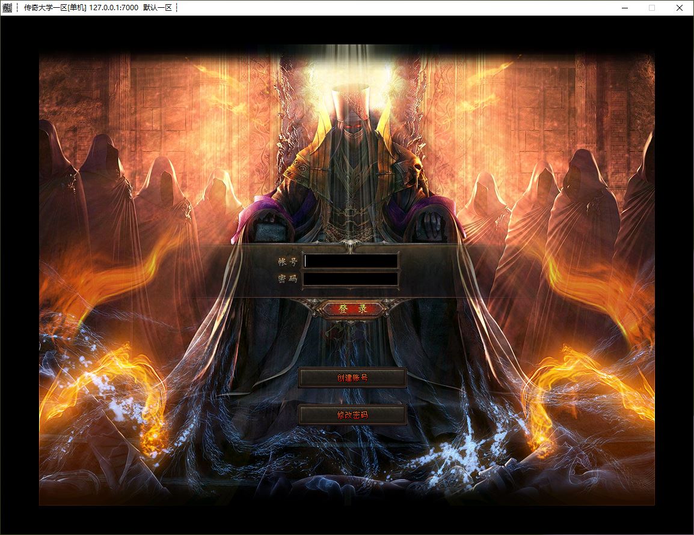The image size is (694, 535).
Task: Click the game app icon in title bar
Action: pos(8,8)
